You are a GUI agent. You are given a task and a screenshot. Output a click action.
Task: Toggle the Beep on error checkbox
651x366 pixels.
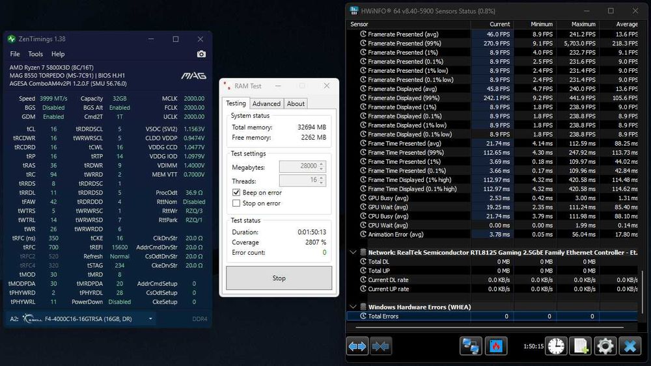[x=236, y=192]
